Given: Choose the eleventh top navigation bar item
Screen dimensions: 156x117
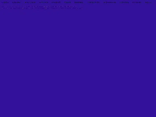Looking at the screenshot, I should 137,2.
